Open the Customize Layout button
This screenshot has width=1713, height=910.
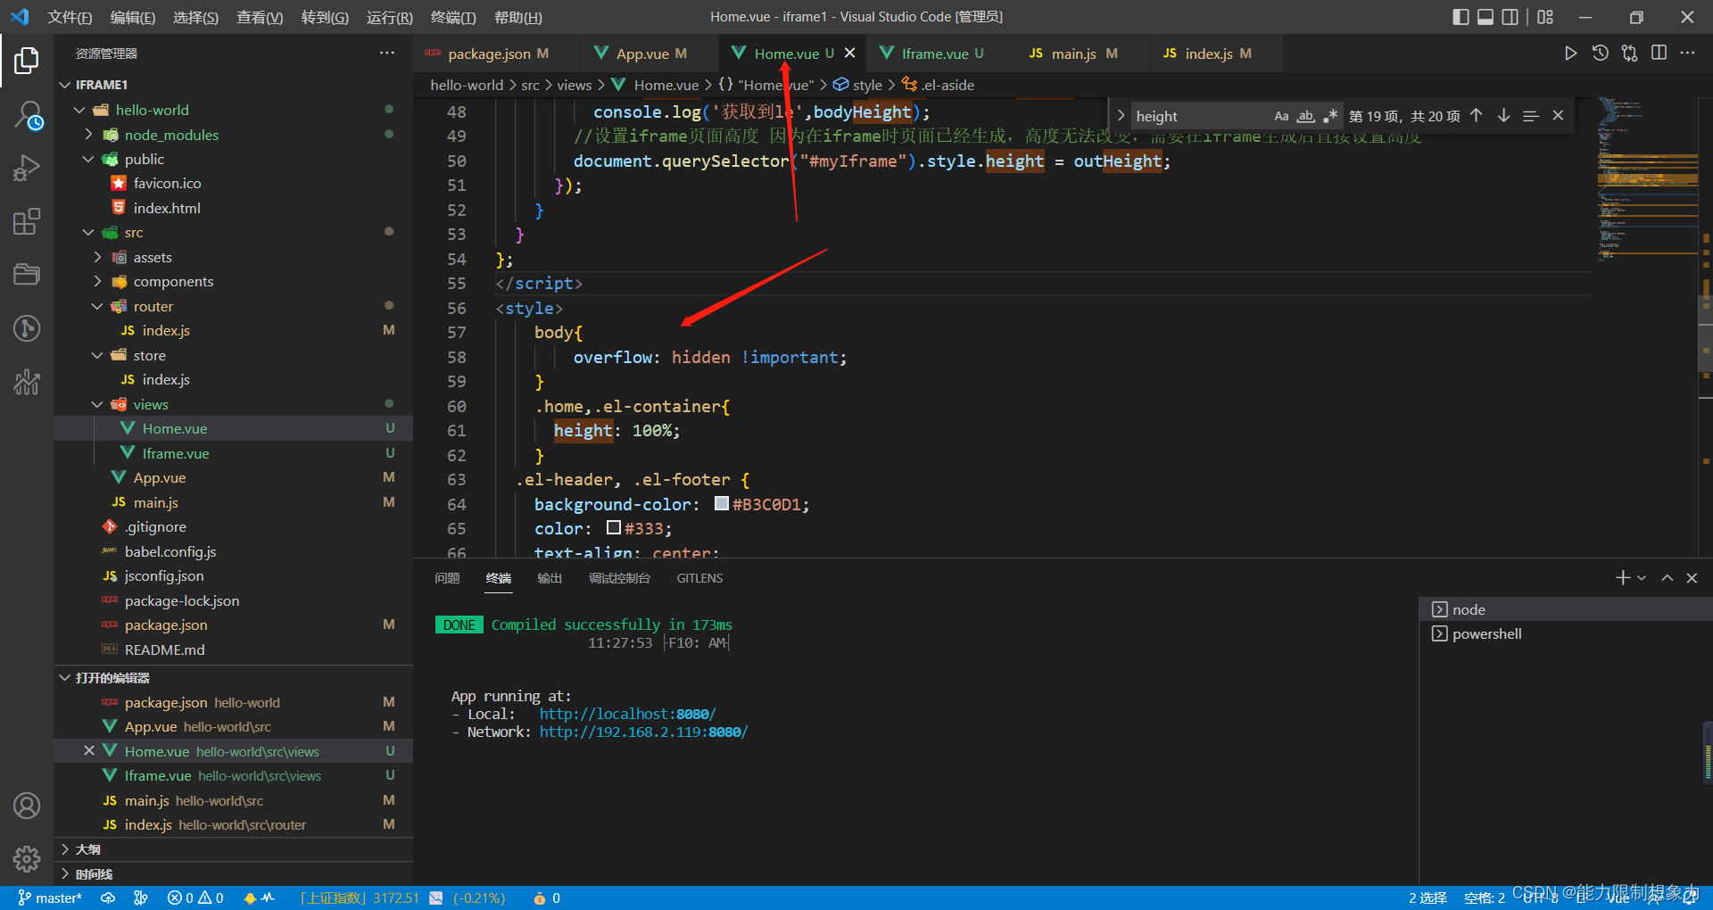coord(1545,17)
